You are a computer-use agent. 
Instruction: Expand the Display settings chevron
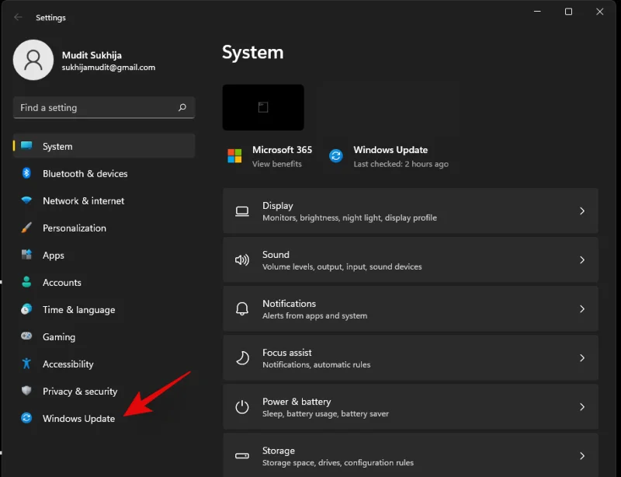(581, 211)
